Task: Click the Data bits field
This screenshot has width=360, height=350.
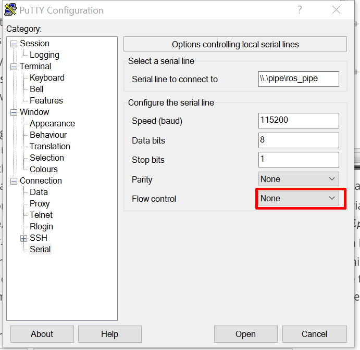Action: (299, 140)
